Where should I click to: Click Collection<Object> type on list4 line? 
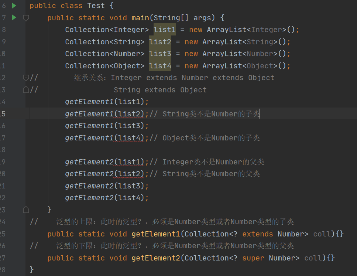click(104, 66)
